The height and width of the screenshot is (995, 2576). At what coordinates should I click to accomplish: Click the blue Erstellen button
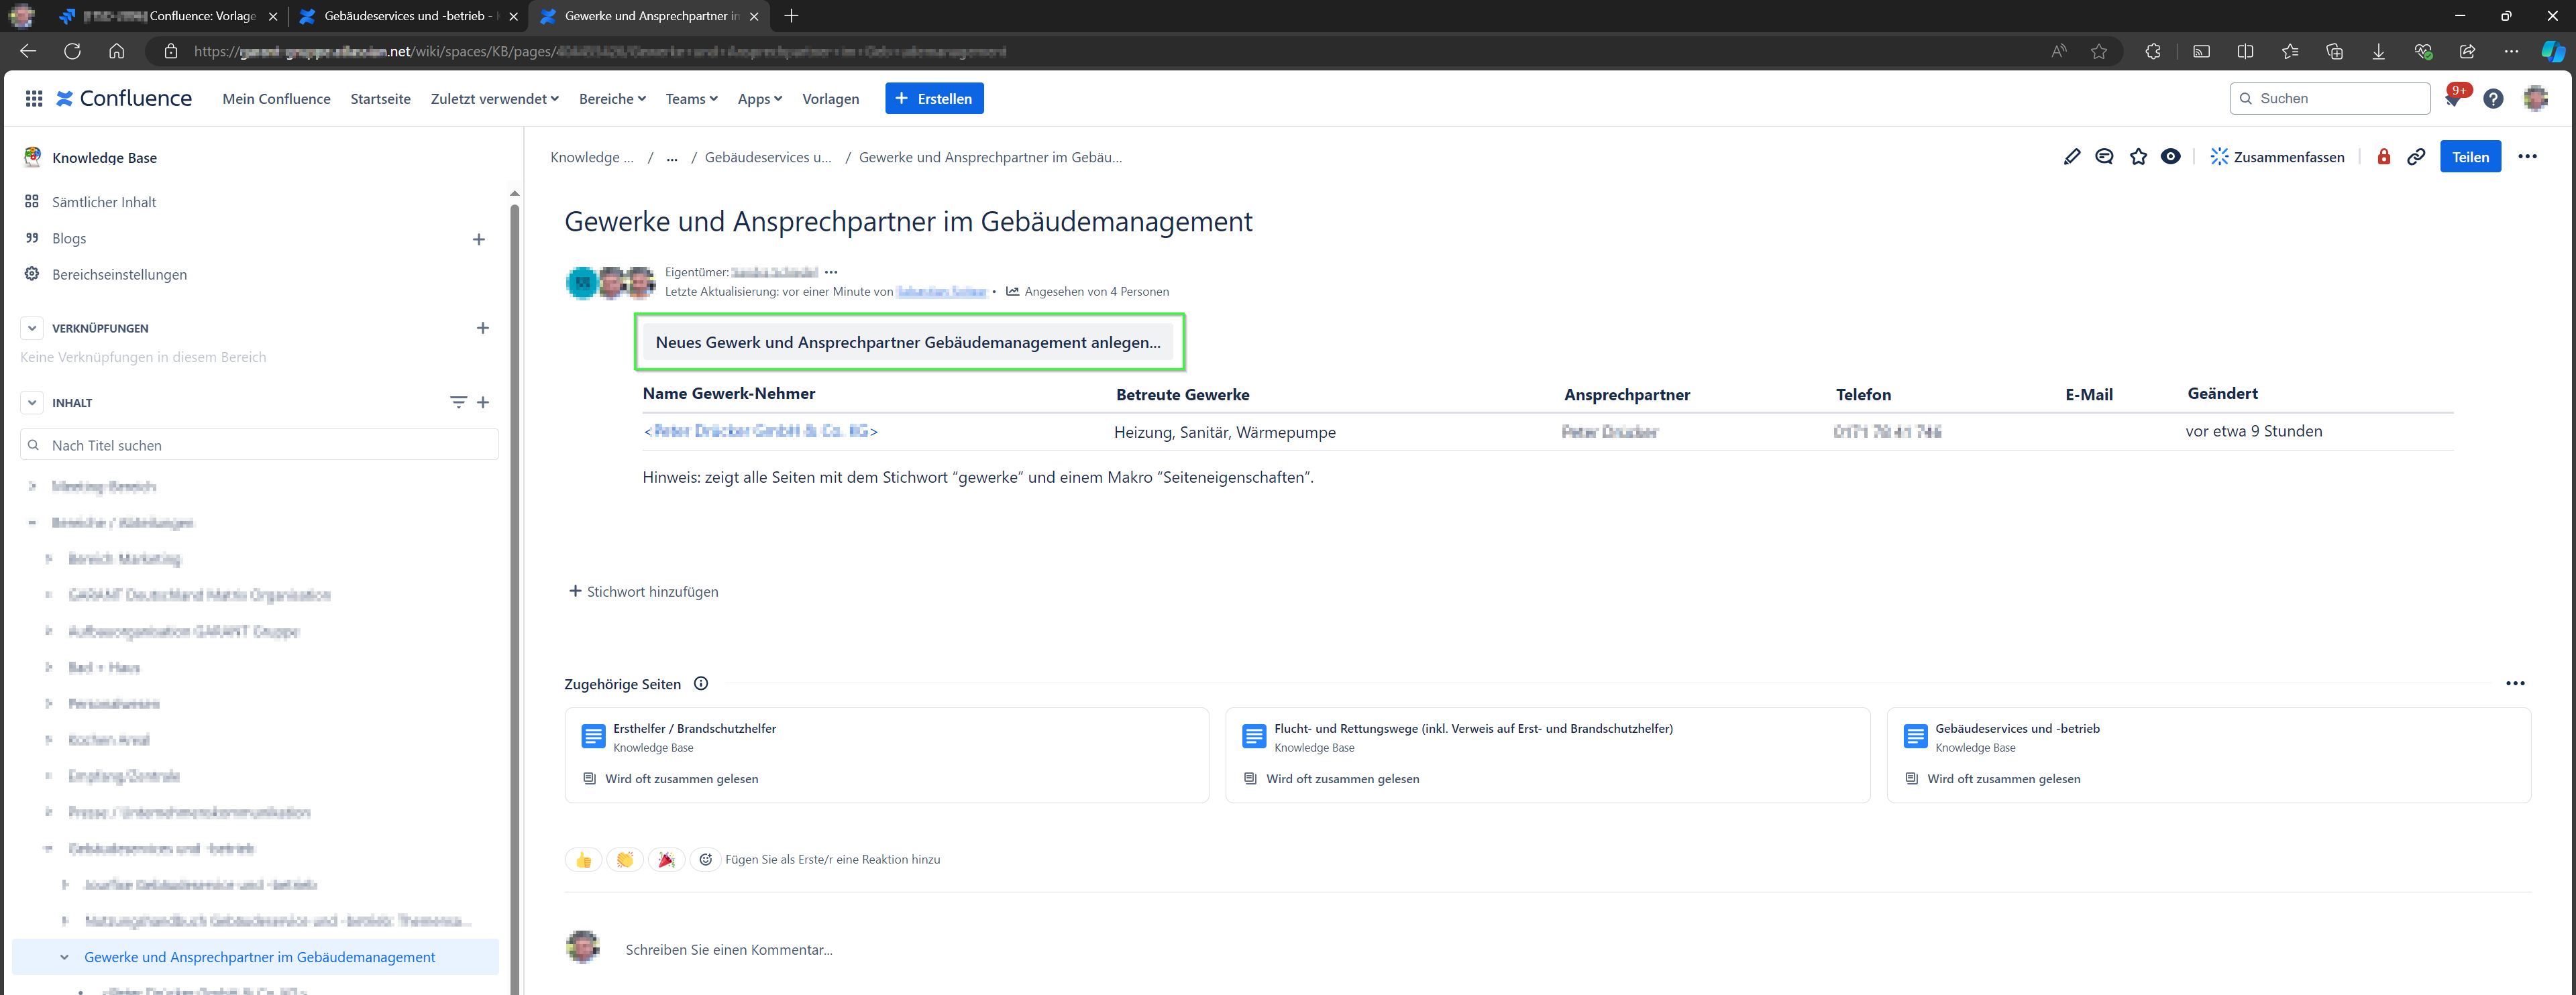934,99
